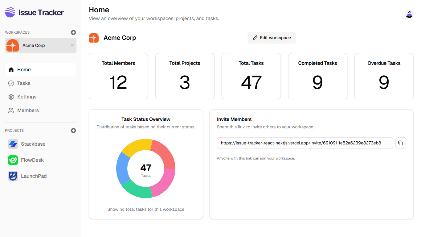Open the FlowDesk project
This screenshot has height=237, width=421.
pos(32,160)
